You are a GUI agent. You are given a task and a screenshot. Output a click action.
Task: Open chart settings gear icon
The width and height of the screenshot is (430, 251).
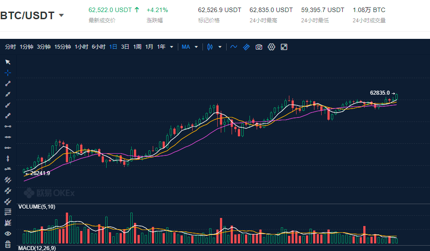pos(271,47)
